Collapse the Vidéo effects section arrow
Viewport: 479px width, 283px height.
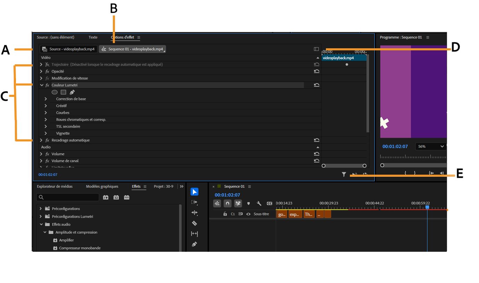[318, 58]
